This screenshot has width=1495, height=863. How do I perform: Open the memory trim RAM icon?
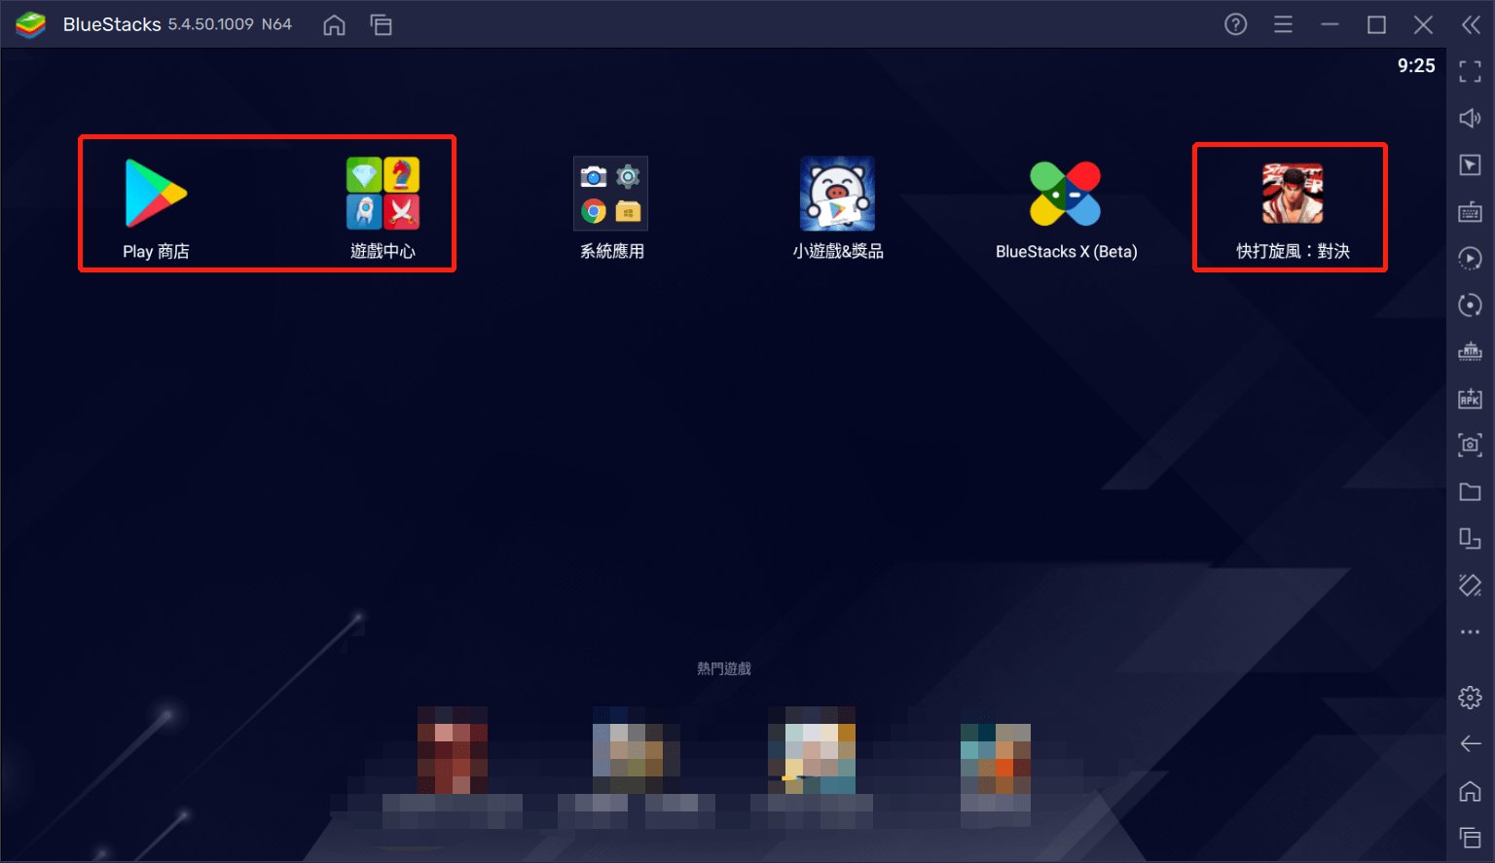click(1471, 351)
